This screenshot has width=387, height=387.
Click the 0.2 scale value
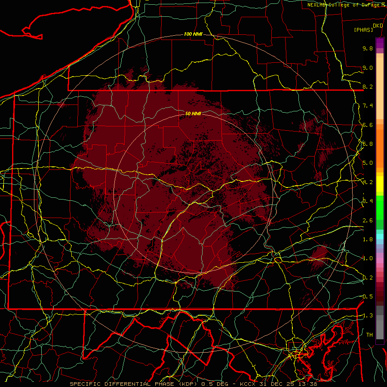(368, 278)
